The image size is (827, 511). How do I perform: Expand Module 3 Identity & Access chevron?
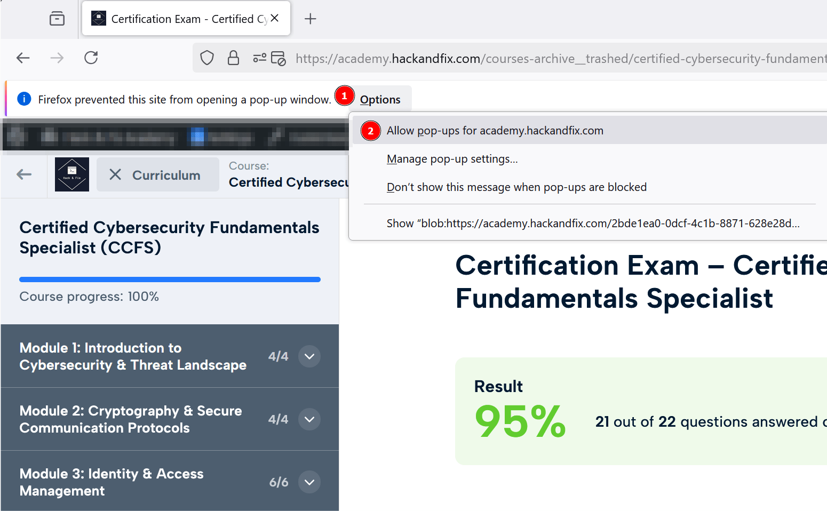pos(309,482)
